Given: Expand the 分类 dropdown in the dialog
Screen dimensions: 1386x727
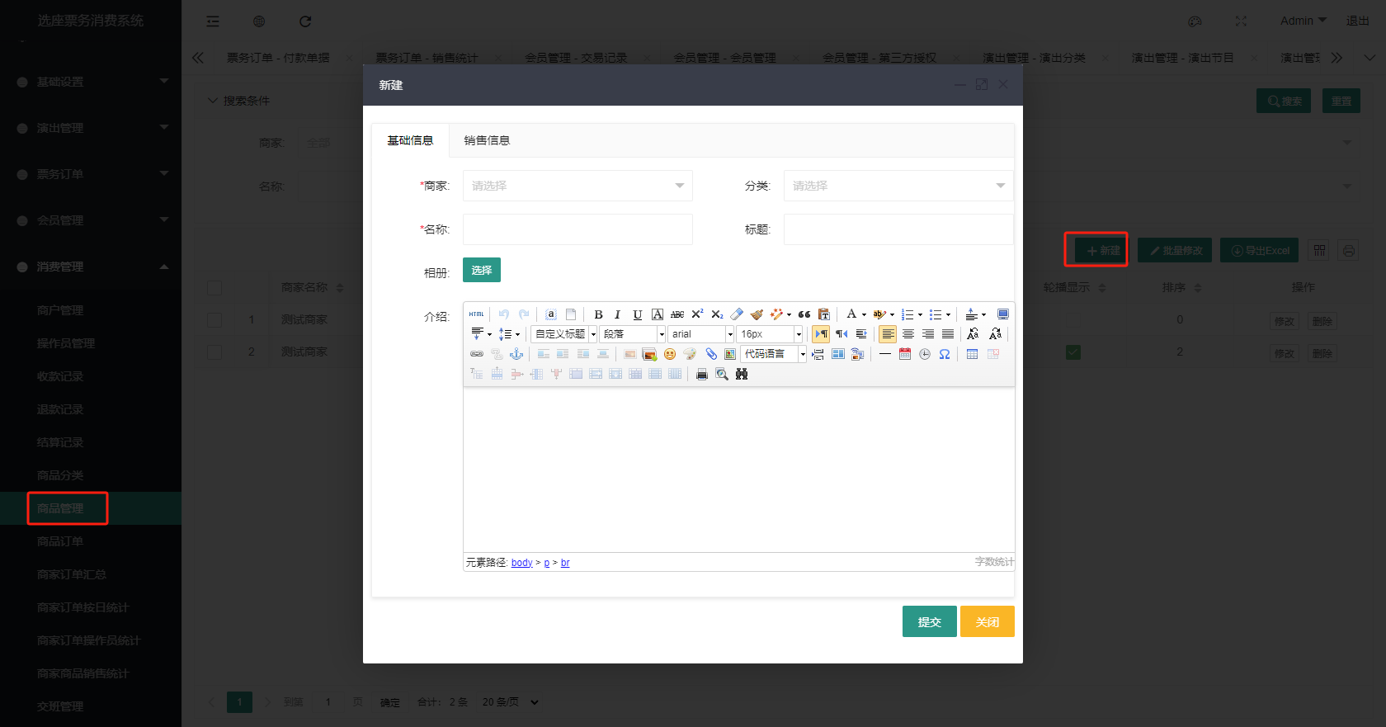Looking at the screenshot, I should click(x=898, y=186).
